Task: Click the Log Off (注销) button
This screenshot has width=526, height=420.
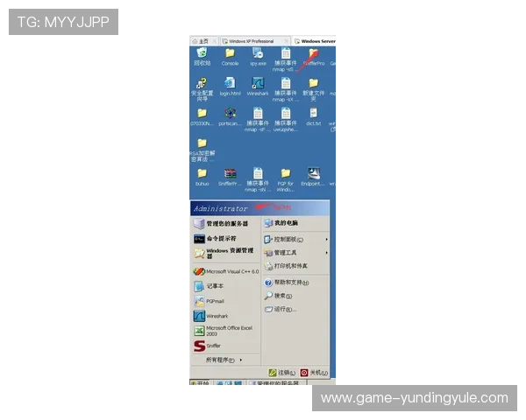Action: 283,373
